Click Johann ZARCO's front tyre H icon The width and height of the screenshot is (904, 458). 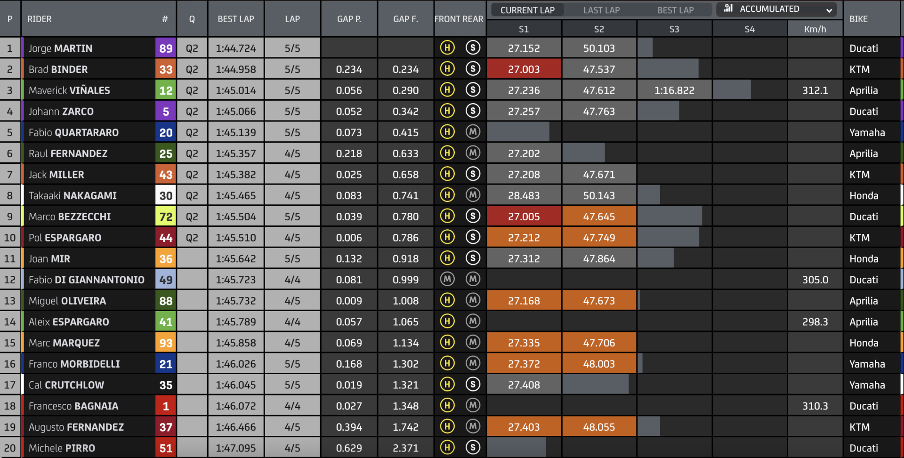point(447,111)
